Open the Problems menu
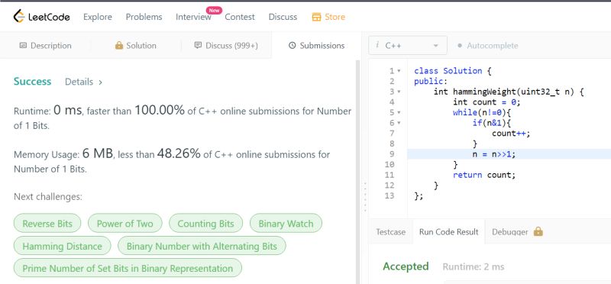This screenshot has height=284, width=611. click(144, 17)
